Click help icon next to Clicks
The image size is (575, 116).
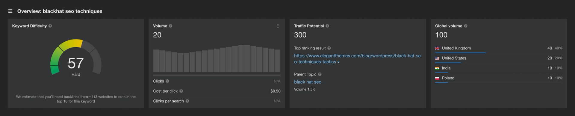point(167,81)
